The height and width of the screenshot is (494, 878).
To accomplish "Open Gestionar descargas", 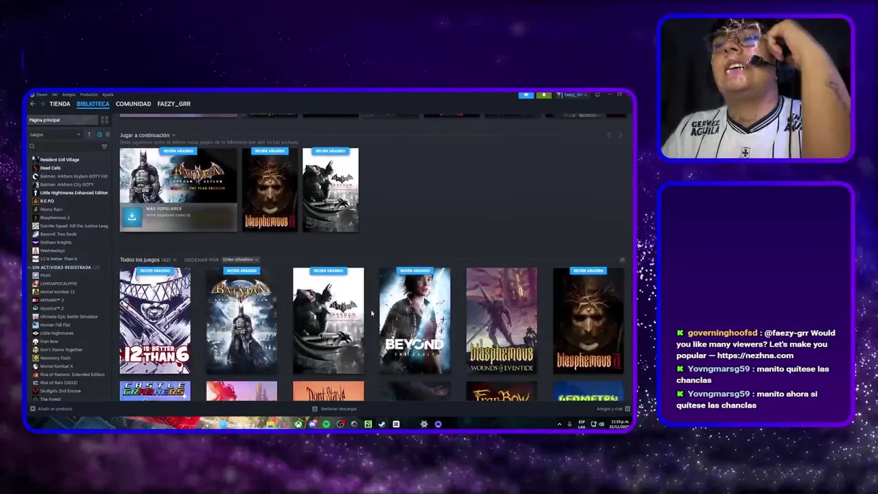I will click(x=335, y=409).
